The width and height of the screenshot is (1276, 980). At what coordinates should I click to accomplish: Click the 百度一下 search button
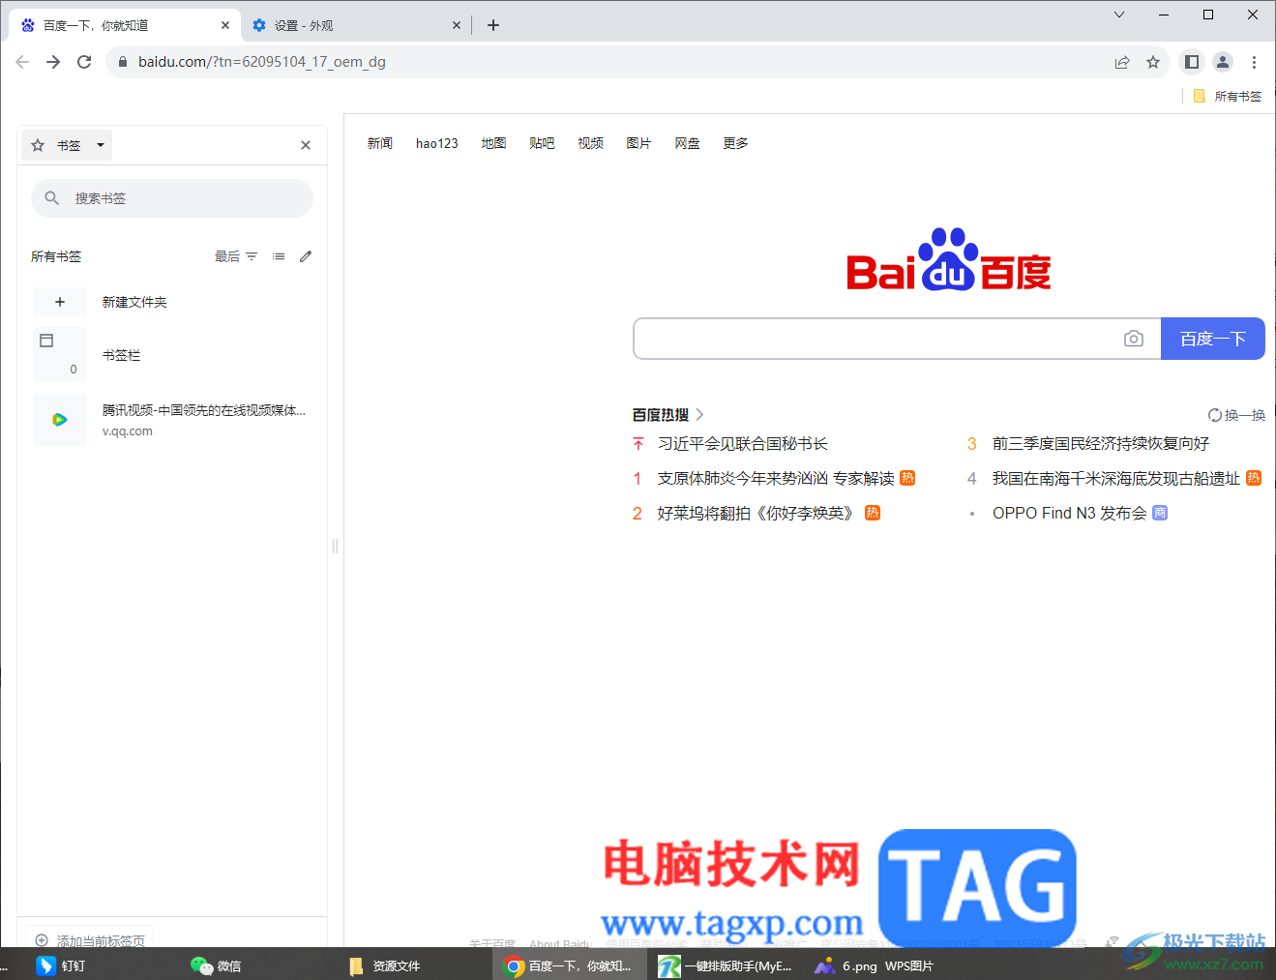[x=1213, y=339]
